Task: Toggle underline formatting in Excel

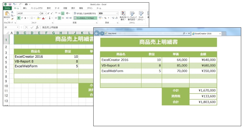Action: coord(25,18)
